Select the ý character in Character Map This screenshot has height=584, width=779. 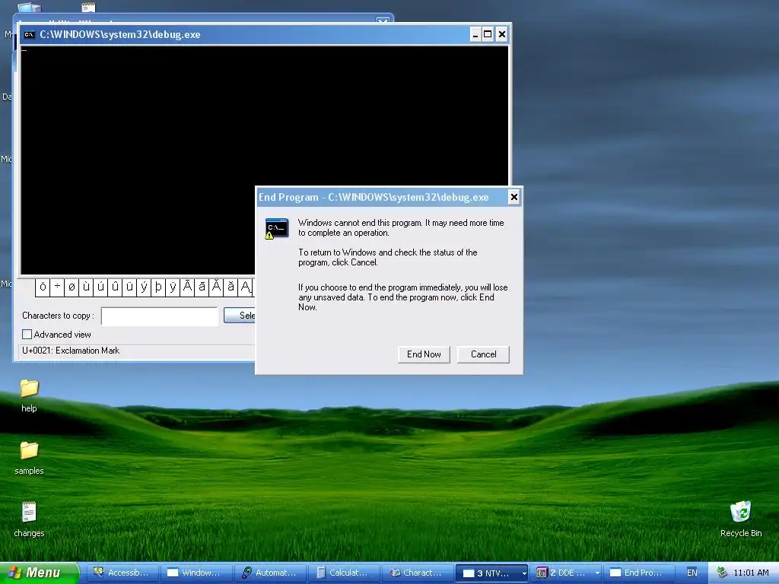point(144,287)
